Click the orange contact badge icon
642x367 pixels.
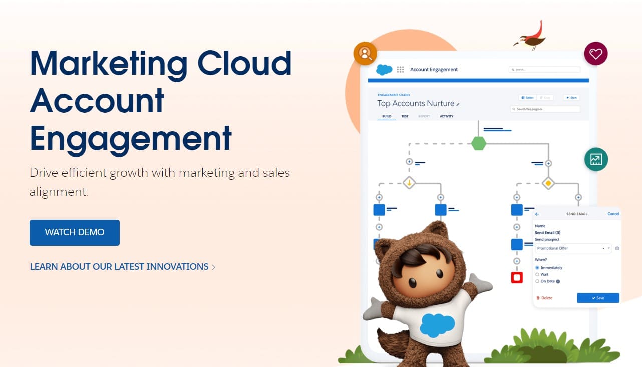pyautogui.click(x=365, y=53)
